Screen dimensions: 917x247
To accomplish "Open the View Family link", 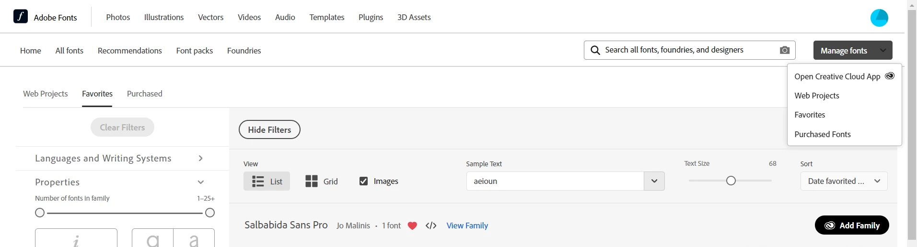I will (x=467, y=226).
